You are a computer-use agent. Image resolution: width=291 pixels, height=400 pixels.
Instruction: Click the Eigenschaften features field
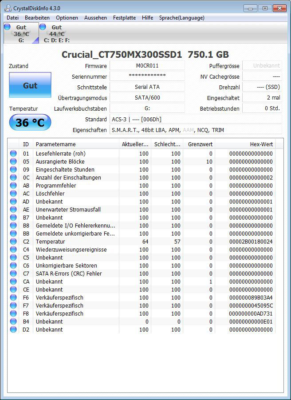tap(196, 130)
